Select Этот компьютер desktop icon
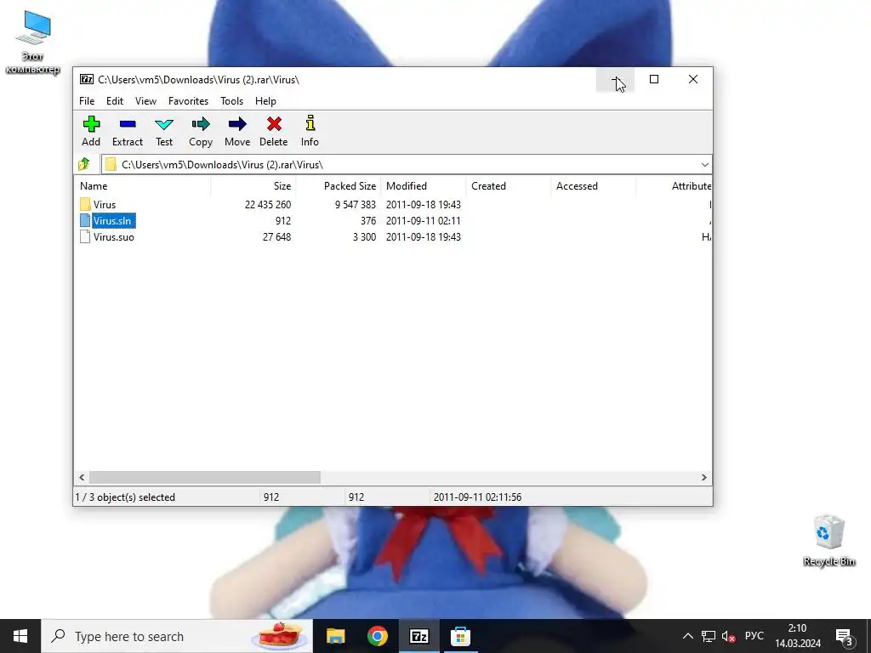The width and height of the screenshot is (871, 653). click(33, 43)
